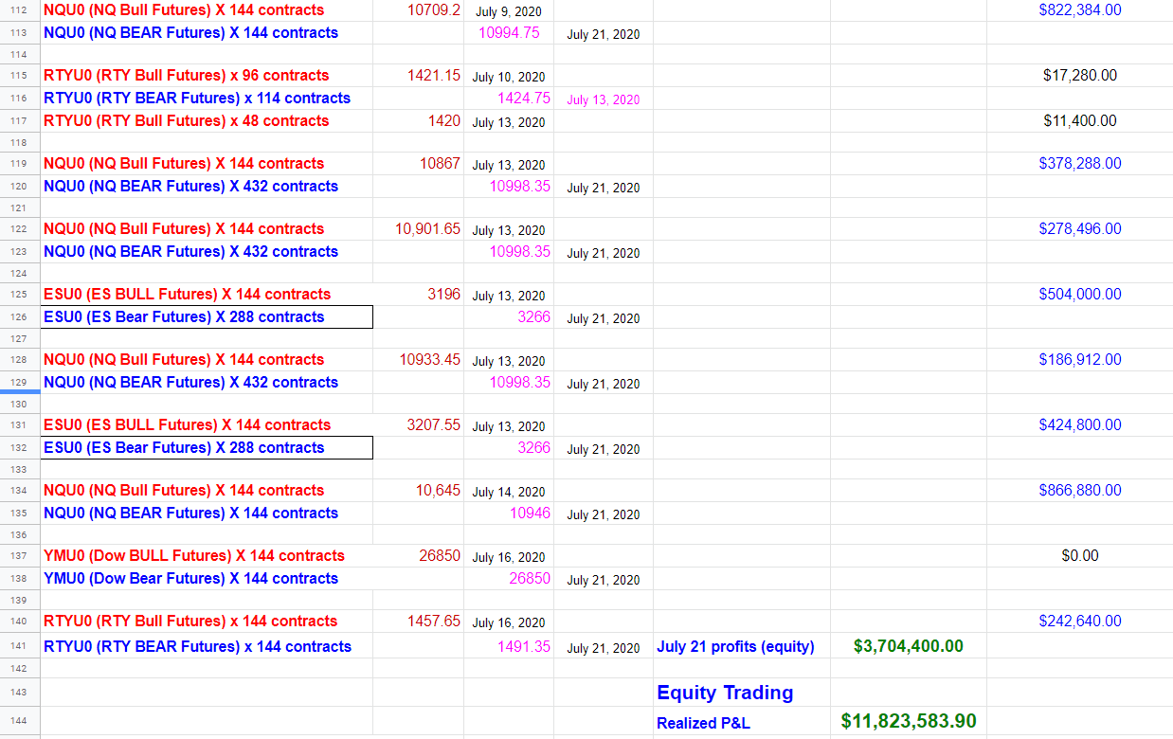The height and width of the screenshot is (739, 1173).
Task: Click price cell 1424.75
Action: [509, 99]
